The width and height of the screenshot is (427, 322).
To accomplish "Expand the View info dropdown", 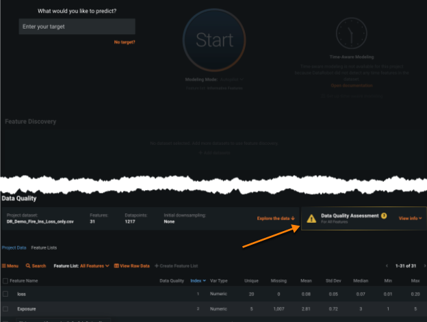I will [x=410, y=218].
